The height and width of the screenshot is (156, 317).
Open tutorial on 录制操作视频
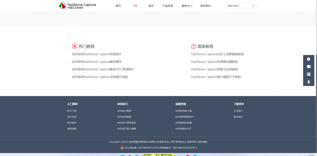coord(100,77)
